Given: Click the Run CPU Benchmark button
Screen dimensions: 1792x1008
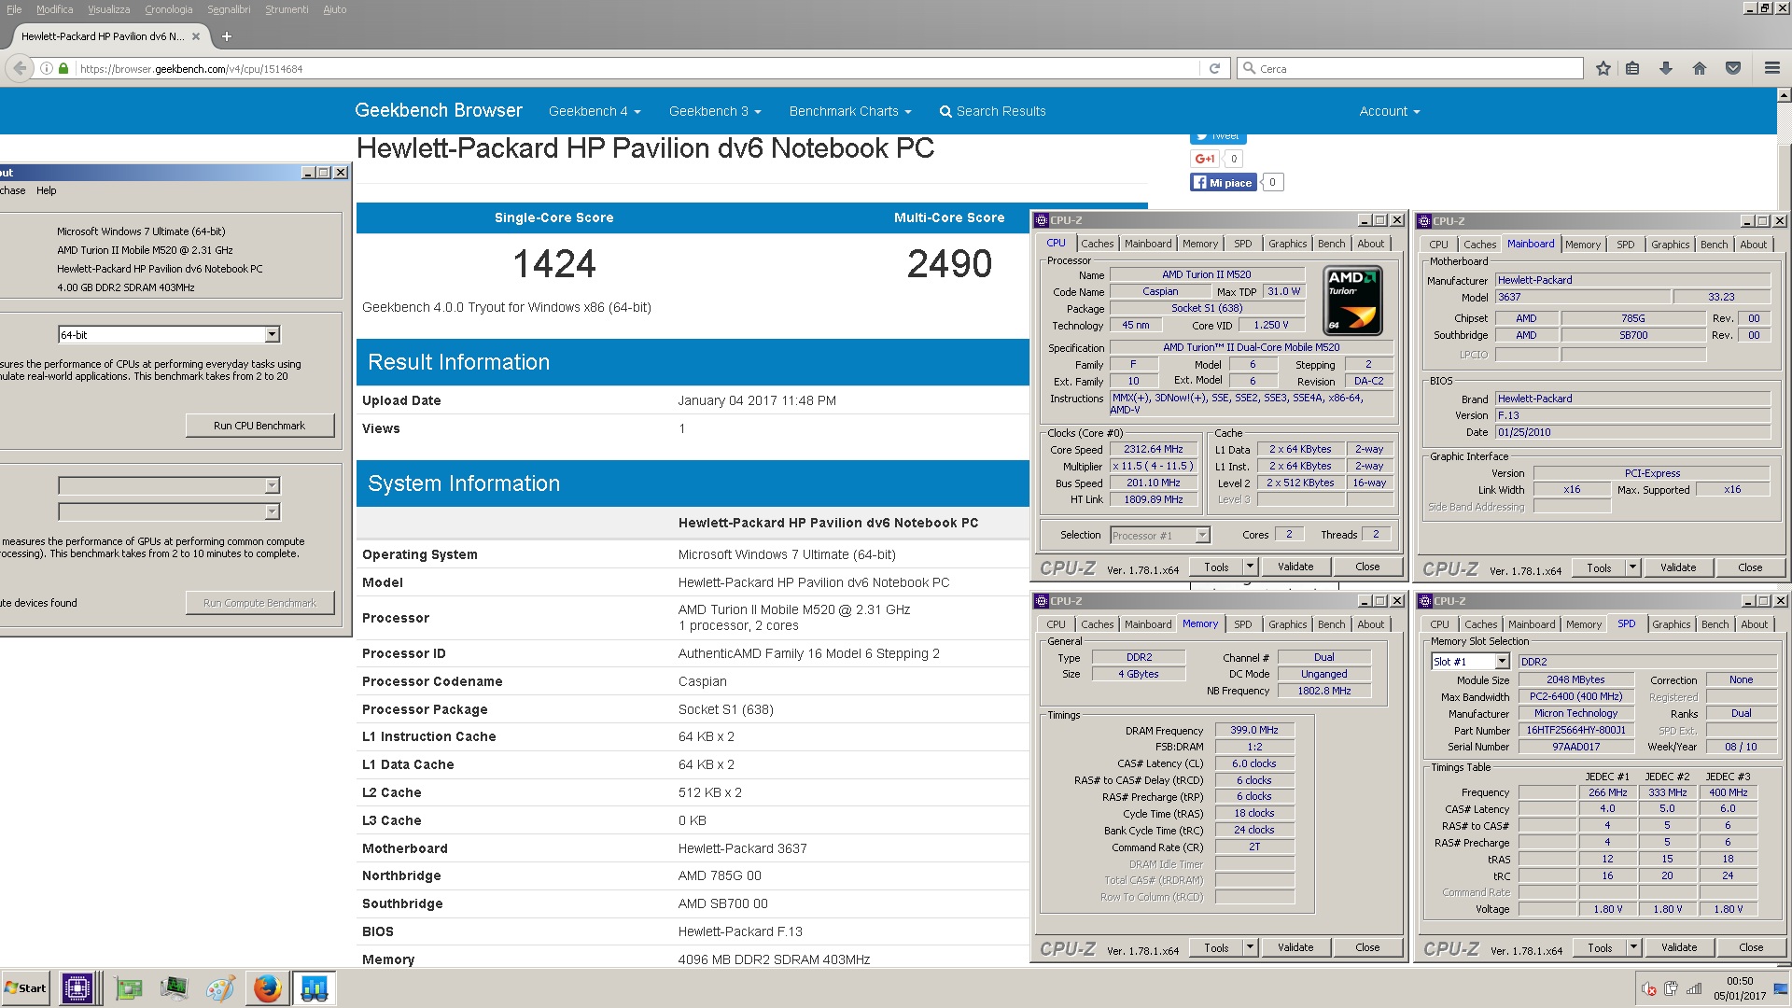Looking at the screenshot, I should pos(259,426).
